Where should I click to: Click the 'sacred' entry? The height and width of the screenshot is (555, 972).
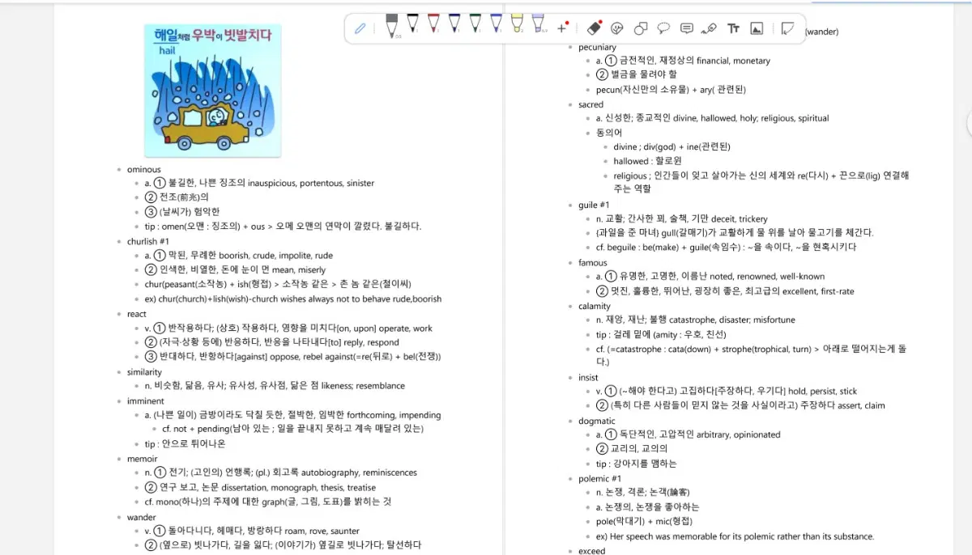(591, 104)
